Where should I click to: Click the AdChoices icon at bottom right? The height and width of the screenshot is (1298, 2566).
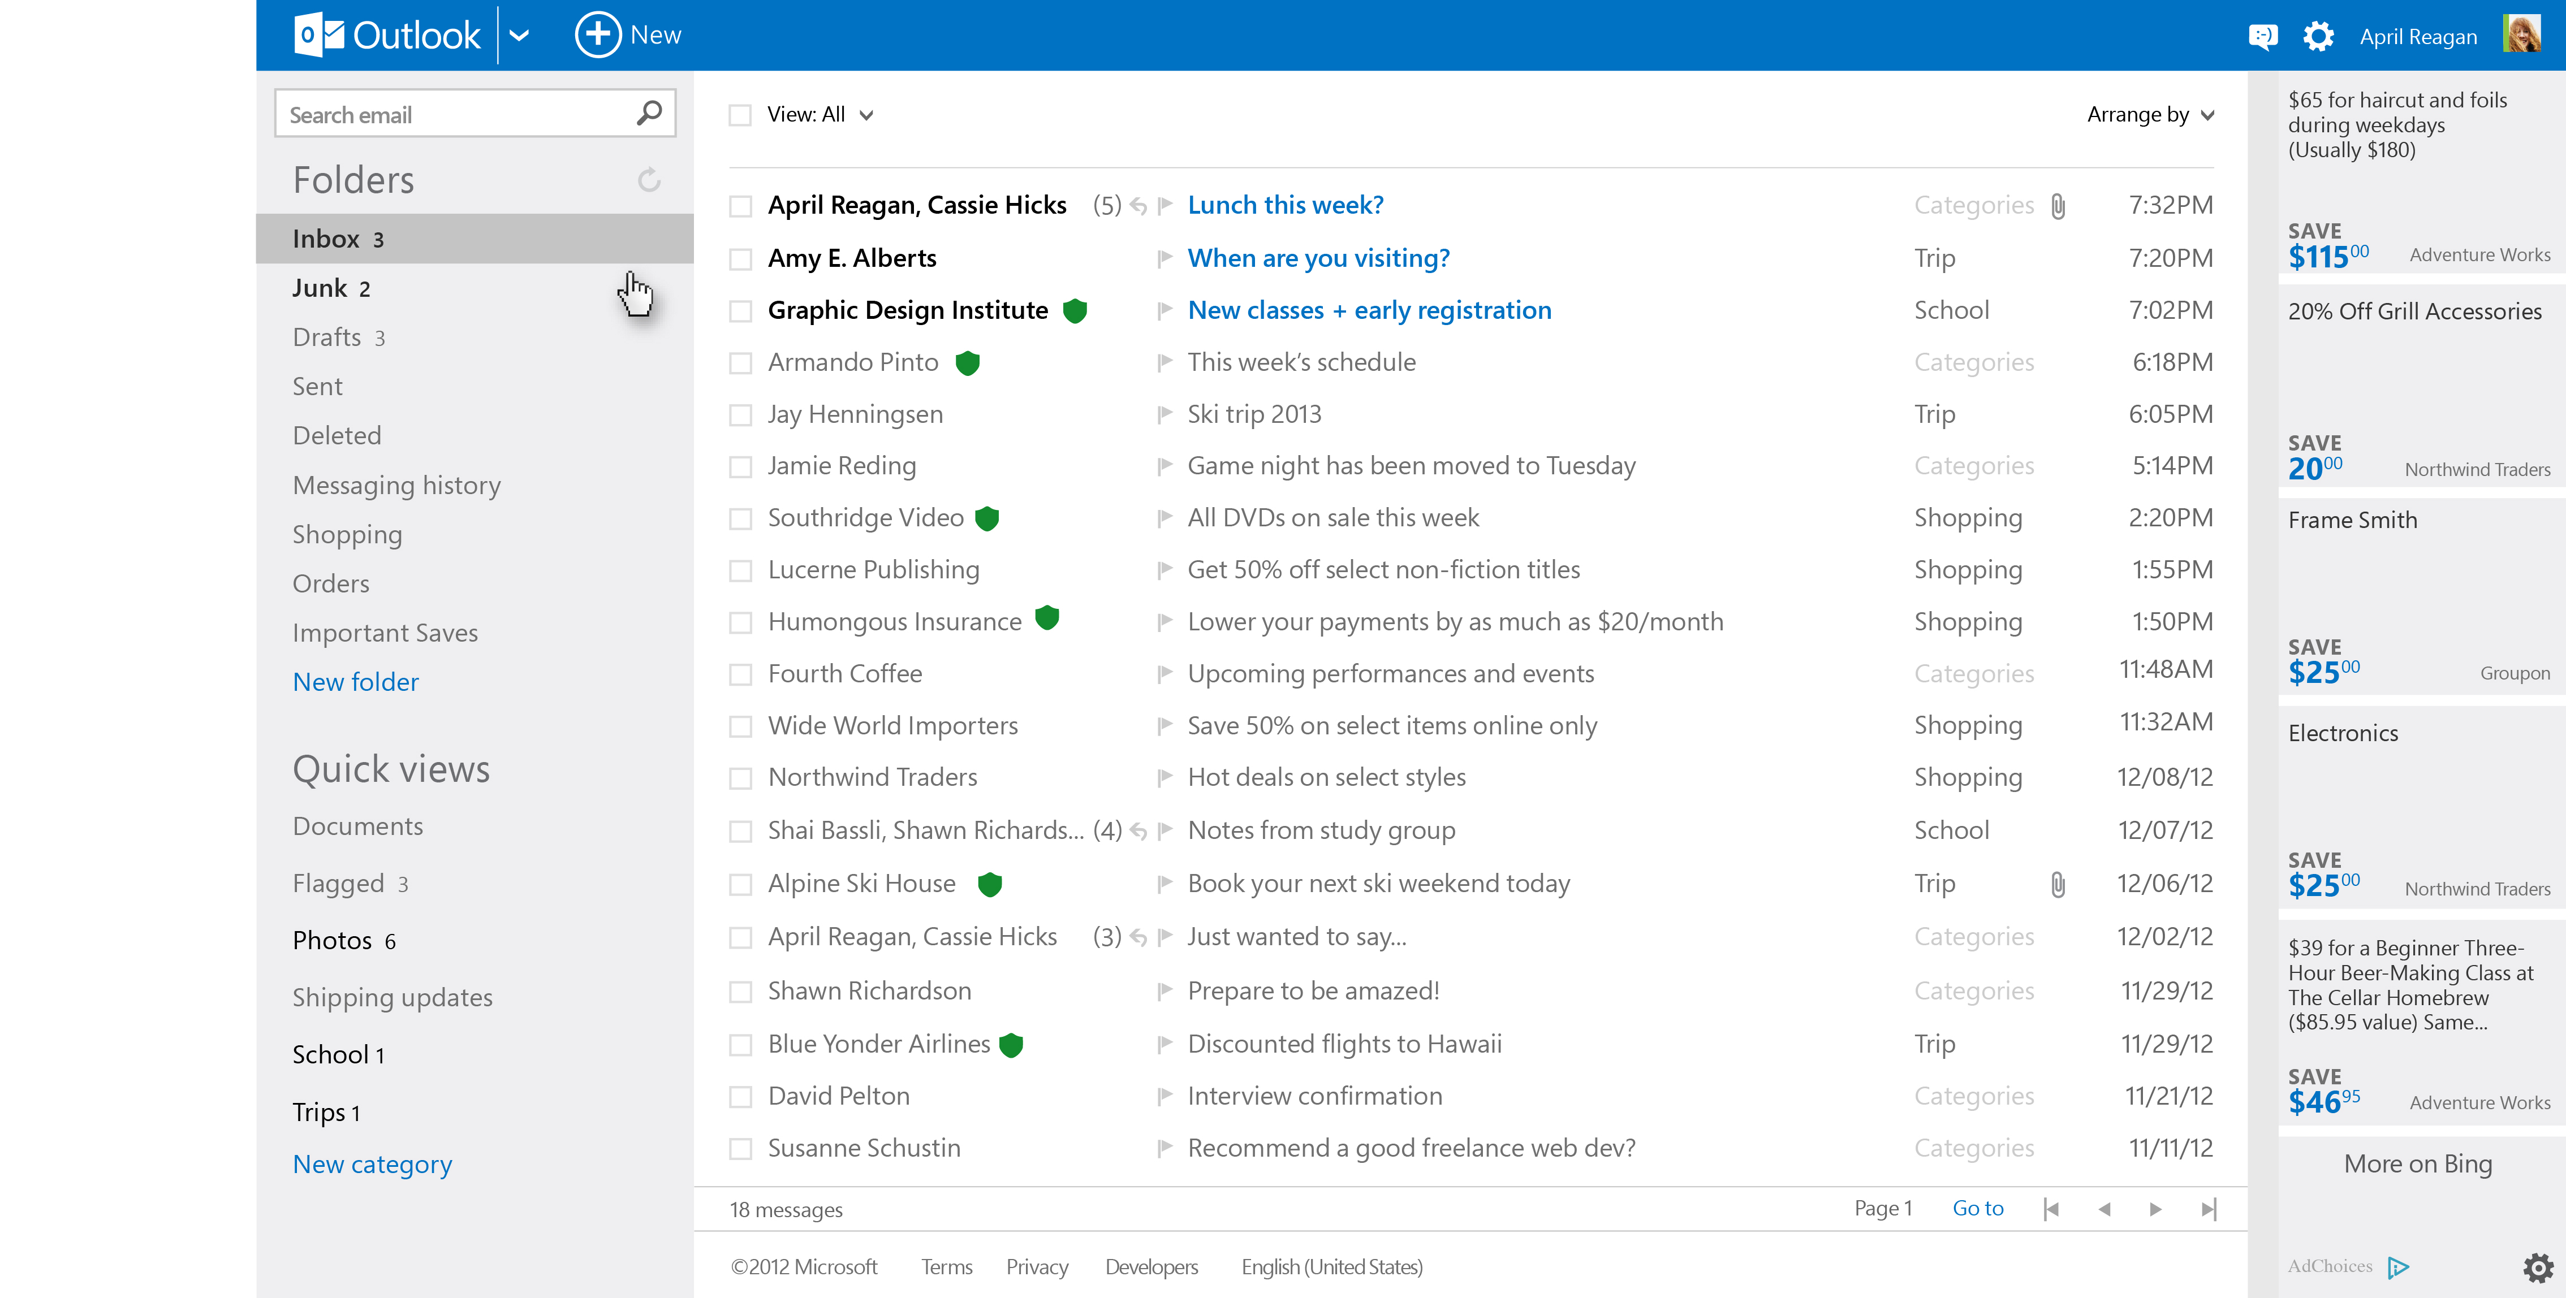(2399, 1266)
